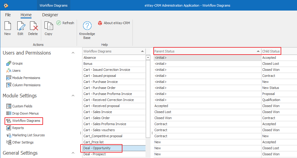The image size is (297, 158).
Task: Select Parent Status Closed Won row
Action: pos(207,118)
